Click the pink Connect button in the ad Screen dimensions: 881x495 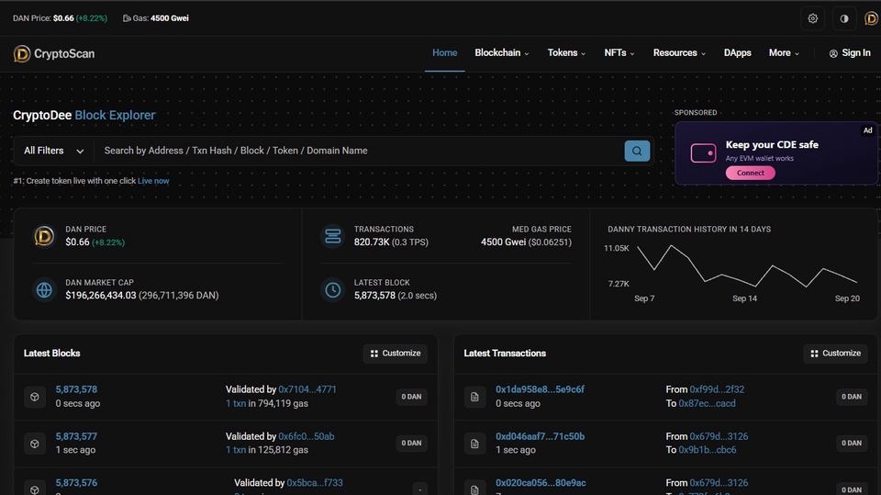(x=750, y=173)
